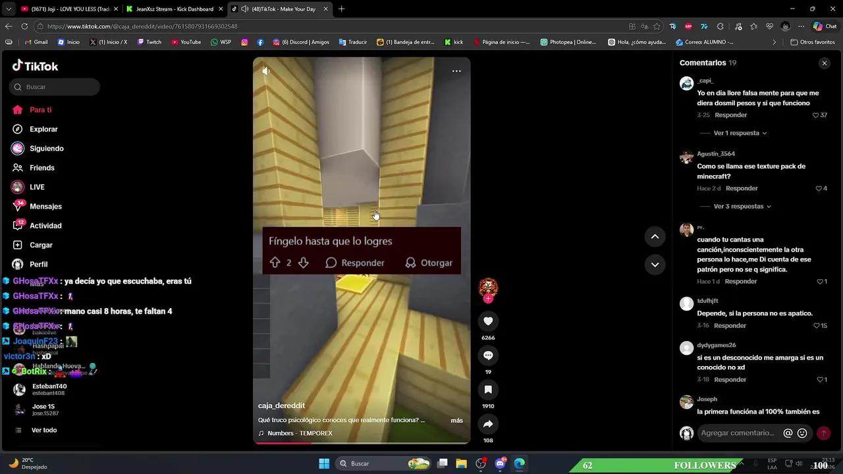The image size is (843, 474).
Task: Open Mensajes inbox
Action: coord(45,207)
